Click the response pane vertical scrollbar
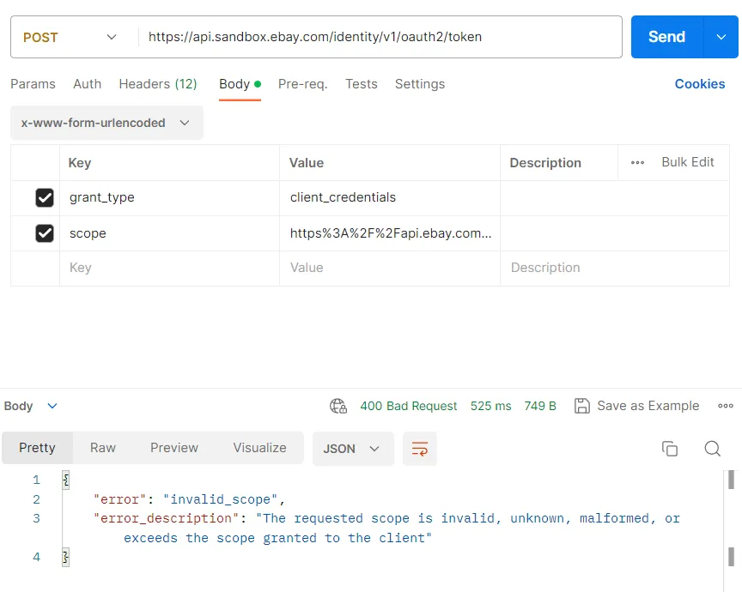 tap(731, 515)
